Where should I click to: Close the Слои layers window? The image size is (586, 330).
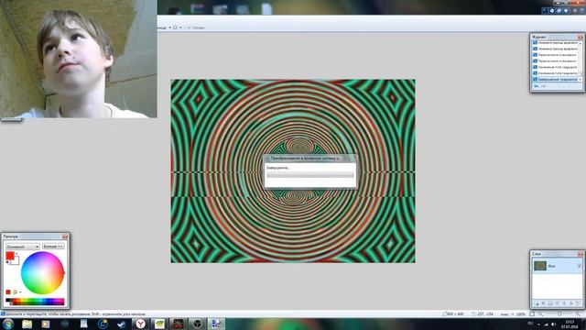point(581,254)
